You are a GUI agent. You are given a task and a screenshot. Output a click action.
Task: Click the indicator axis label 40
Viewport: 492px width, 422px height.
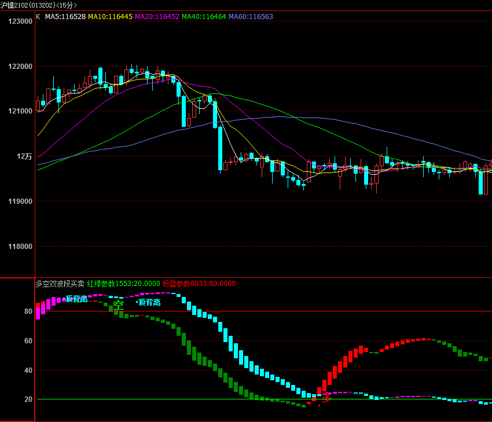28,370
